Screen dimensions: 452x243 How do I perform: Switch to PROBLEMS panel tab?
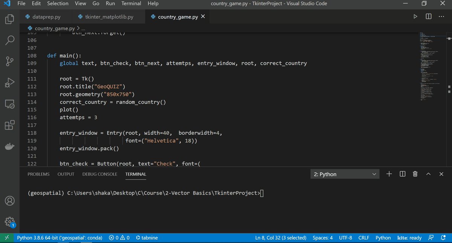tap(38, 174)
